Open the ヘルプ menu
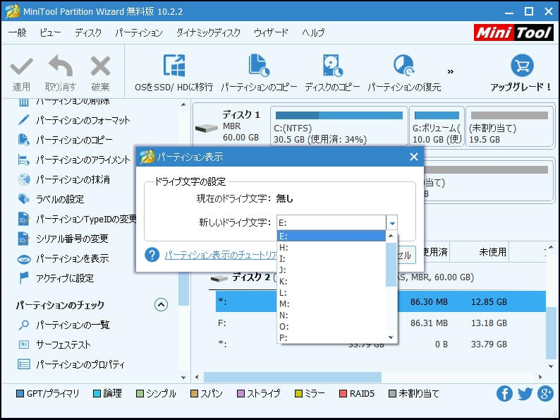Viewport: 560px width, 420px height. click(x=313, y=33)
